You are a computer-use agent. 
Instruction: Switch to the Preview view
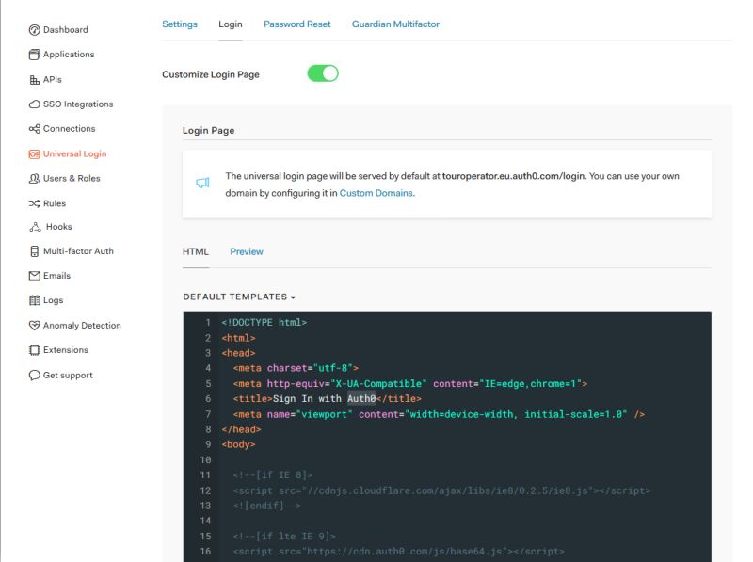click(245, 251)
